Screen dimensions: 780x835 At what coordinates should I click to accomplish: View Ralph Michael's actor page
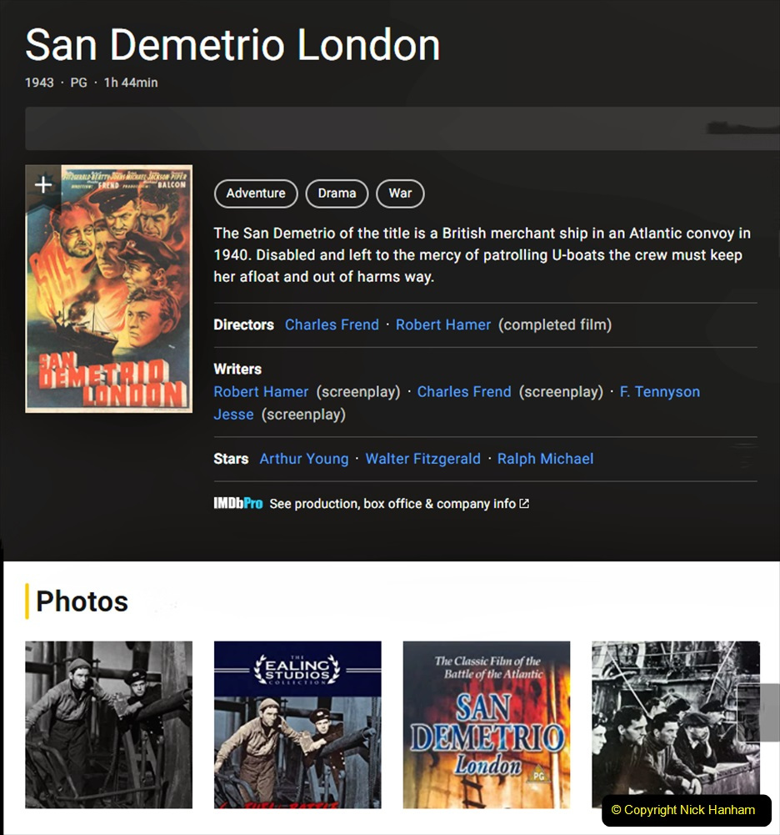coord(546,459)
